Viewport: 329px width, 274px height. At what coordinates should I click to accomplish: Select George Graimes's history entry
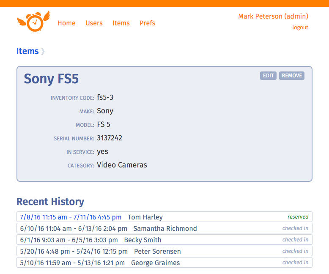[164, 263]
